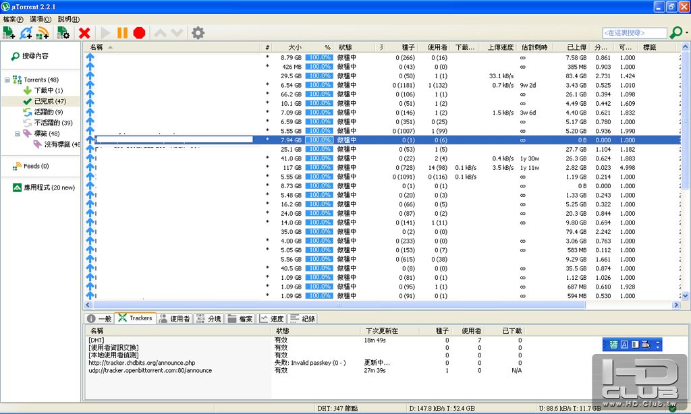Click the torrent list scroll left arrow

(x=88, y=305)
